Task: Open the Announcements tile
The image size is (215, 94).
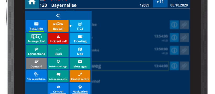Action: (58, 76)
